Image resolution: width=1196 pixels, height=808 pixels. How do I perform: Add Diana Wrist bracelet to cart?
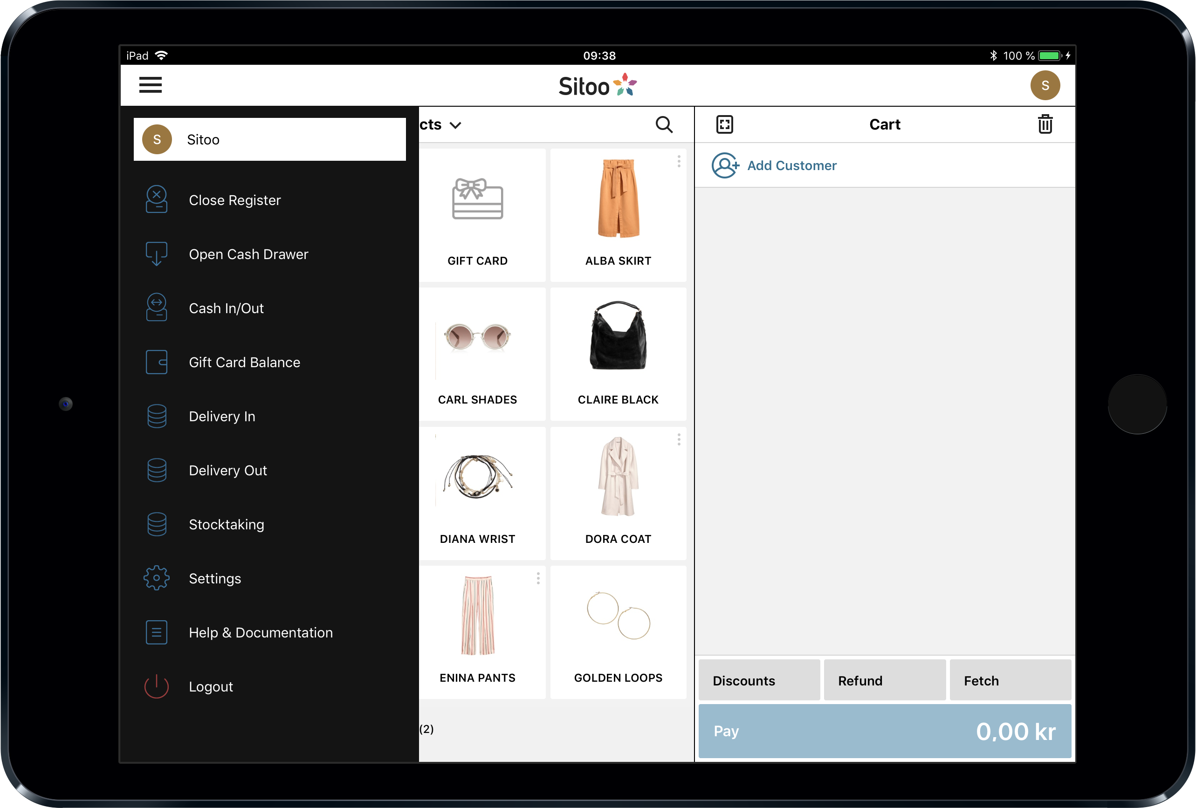click(482, 493)
